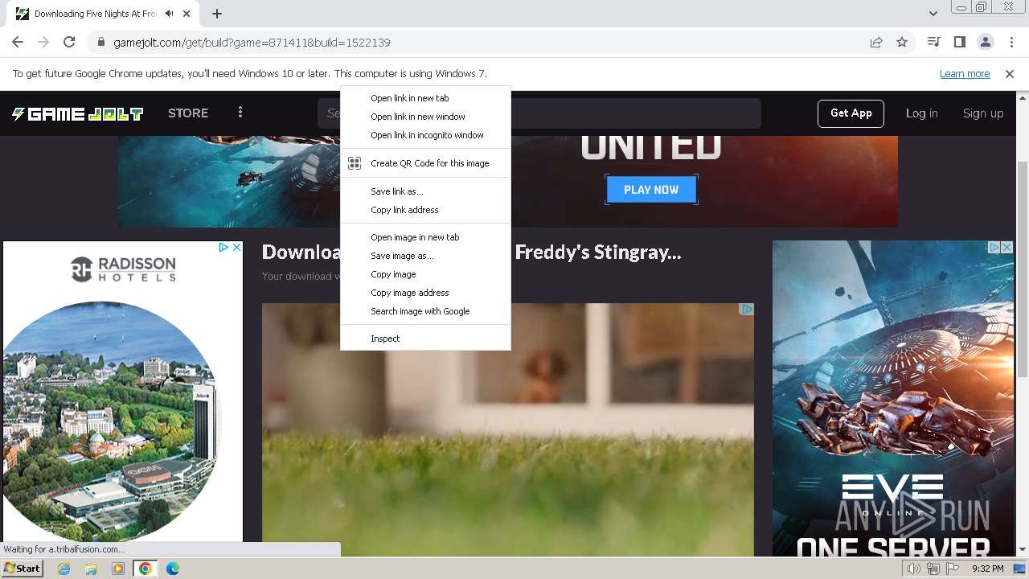Open Windows Media Player from taskbar
Viewport: 1029px width, 579px height.
pos(118,569)
